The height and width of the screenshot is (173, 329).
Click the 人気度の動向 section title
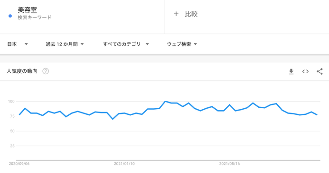pyautogui.click(x=22, y=71)
